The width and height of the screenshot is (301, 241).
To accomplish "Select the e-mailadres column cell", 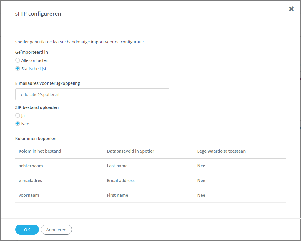I will [x=31, y=181].
